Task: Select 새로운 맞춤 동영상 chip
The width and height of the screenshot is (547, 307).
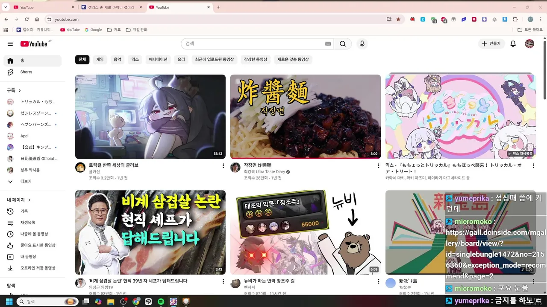Action: point(293,60)
